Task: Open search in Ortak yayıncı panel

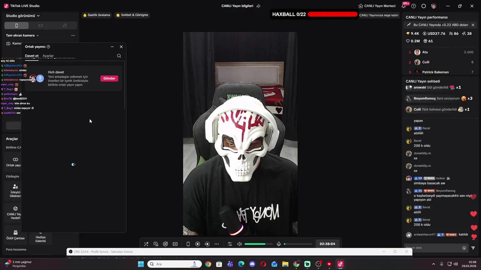Action: point(119,56)
